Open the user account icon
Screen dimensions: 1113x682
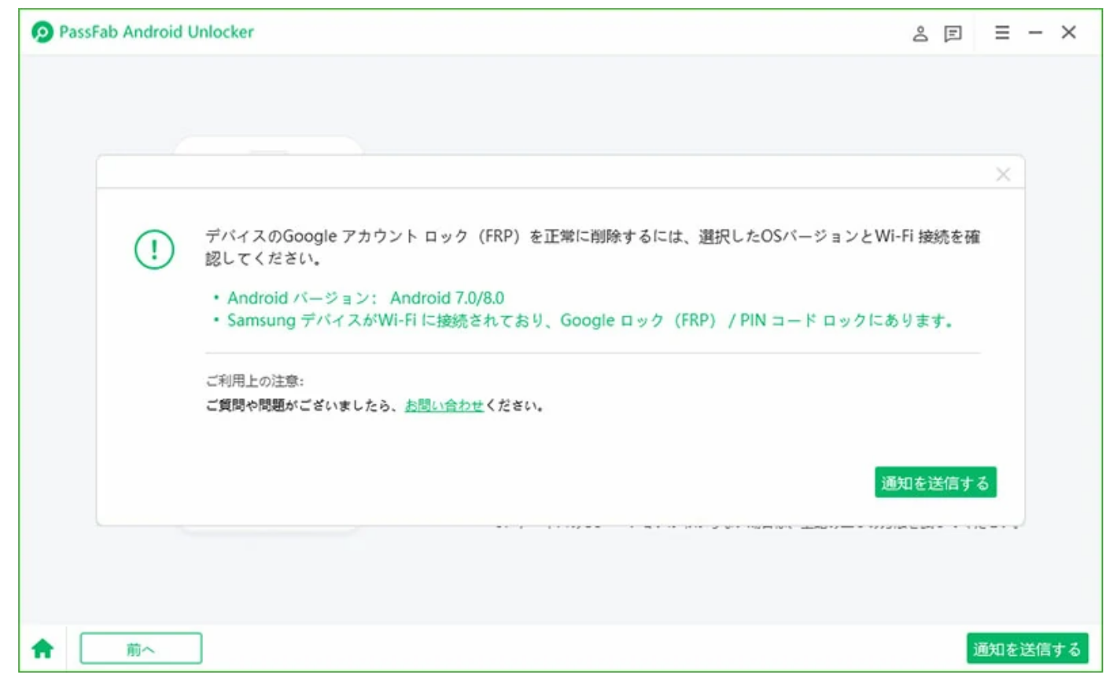point(920,33)
